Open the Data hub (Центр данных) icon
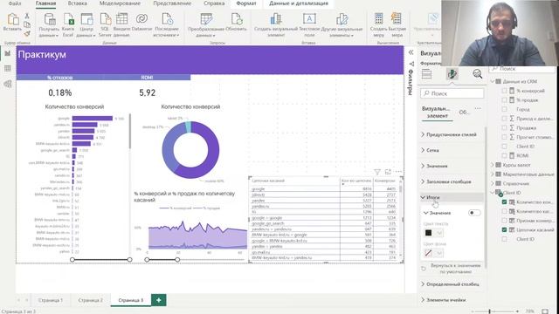The height and width of the screenshot is (314, 559). tap(86, 19)
